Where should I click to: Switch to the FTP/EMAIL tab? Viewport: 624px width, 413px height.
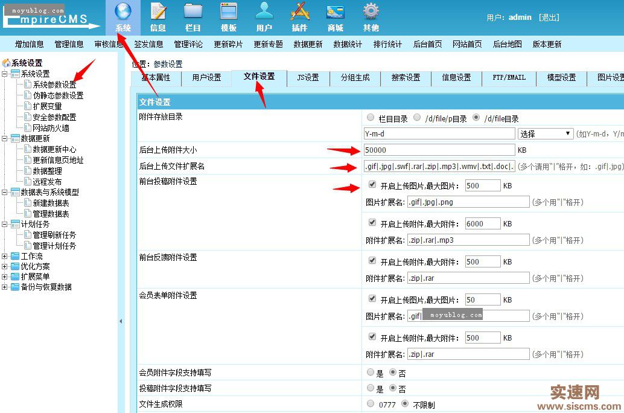[x=509, y=78]
